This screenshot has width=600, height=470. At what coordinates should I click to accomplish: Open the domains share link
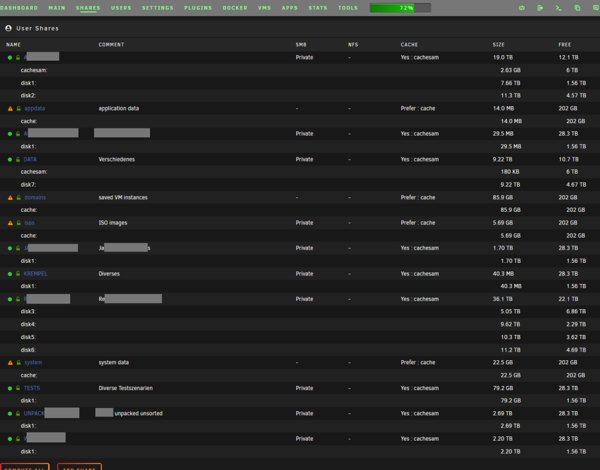pos(35,198)
